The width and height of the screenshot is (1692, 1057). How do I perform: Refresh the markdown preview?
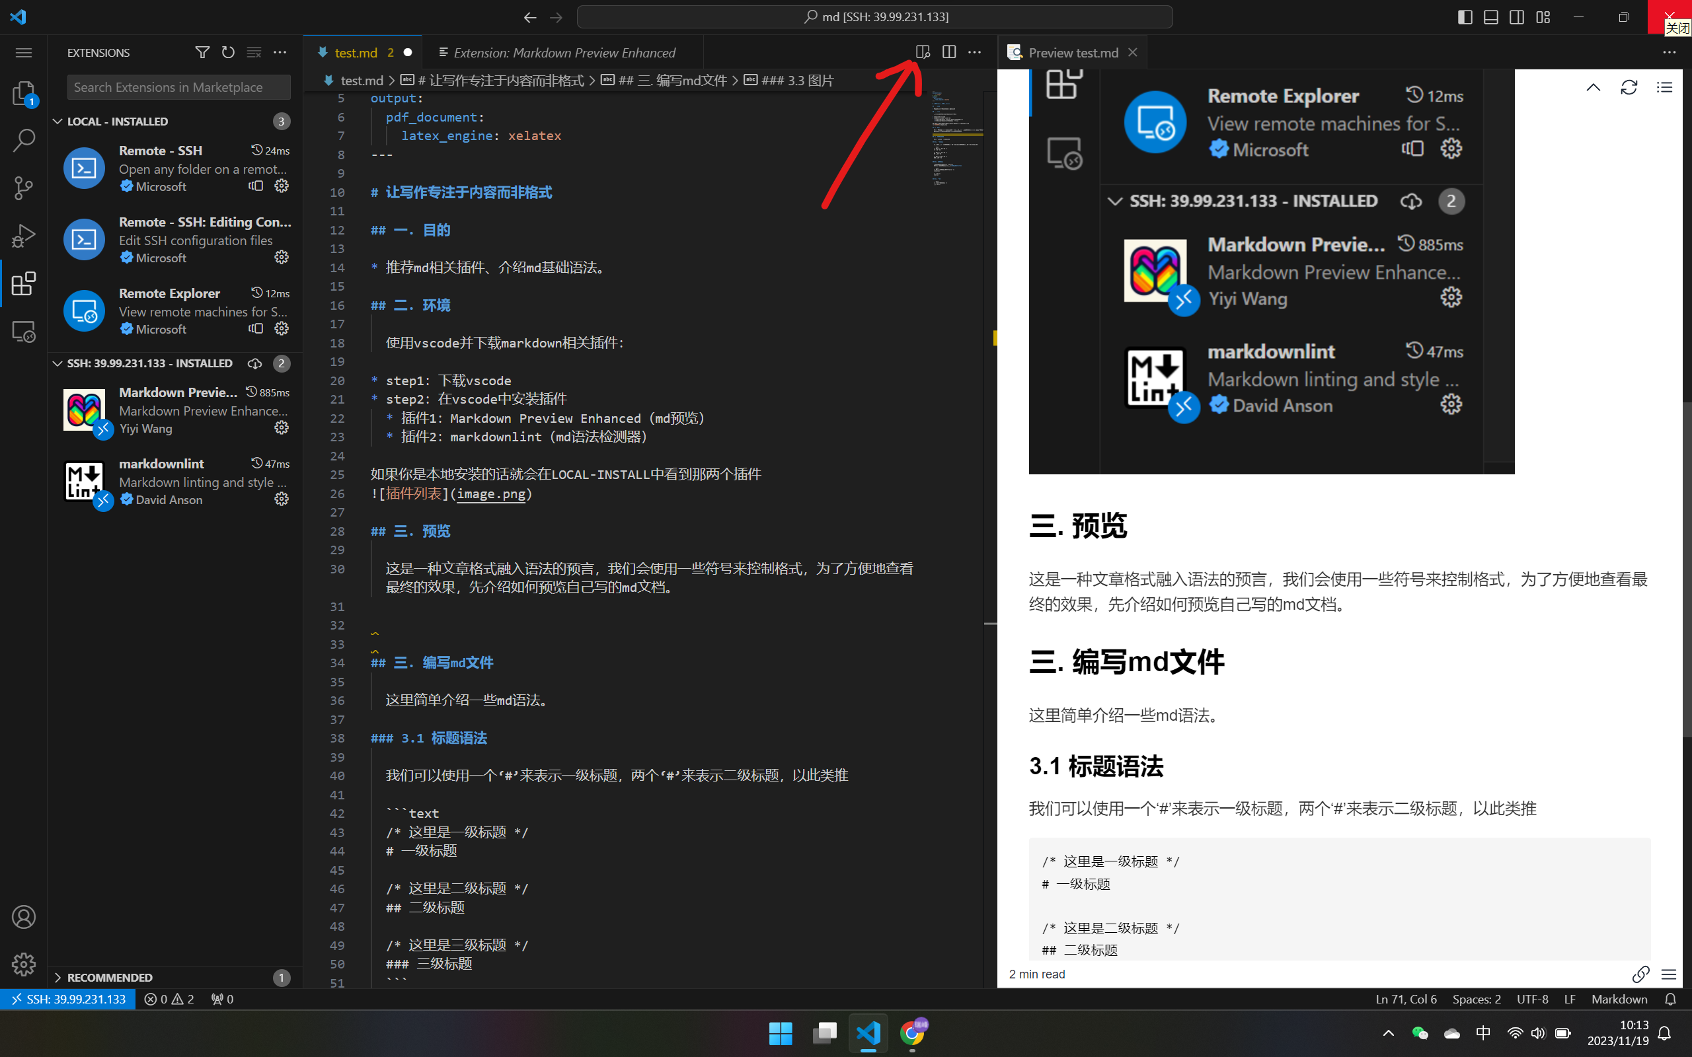[1629, 87]
